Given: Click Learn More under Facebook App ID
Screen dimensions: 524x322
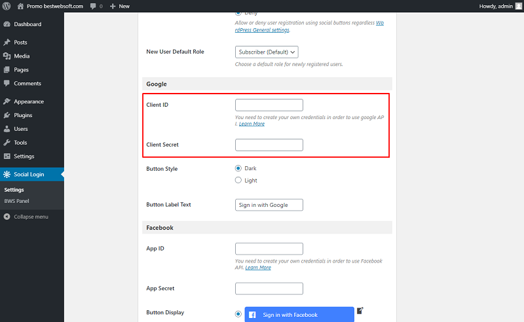Looking at the screenshot, I should click(258, 268).
